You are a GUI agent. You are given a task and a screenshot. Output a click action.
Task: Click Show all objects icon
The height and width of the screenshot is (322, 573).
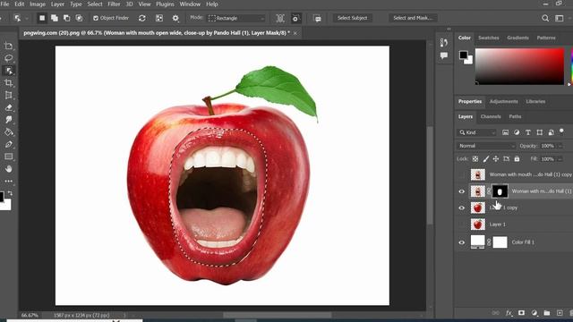click(159, 18)
